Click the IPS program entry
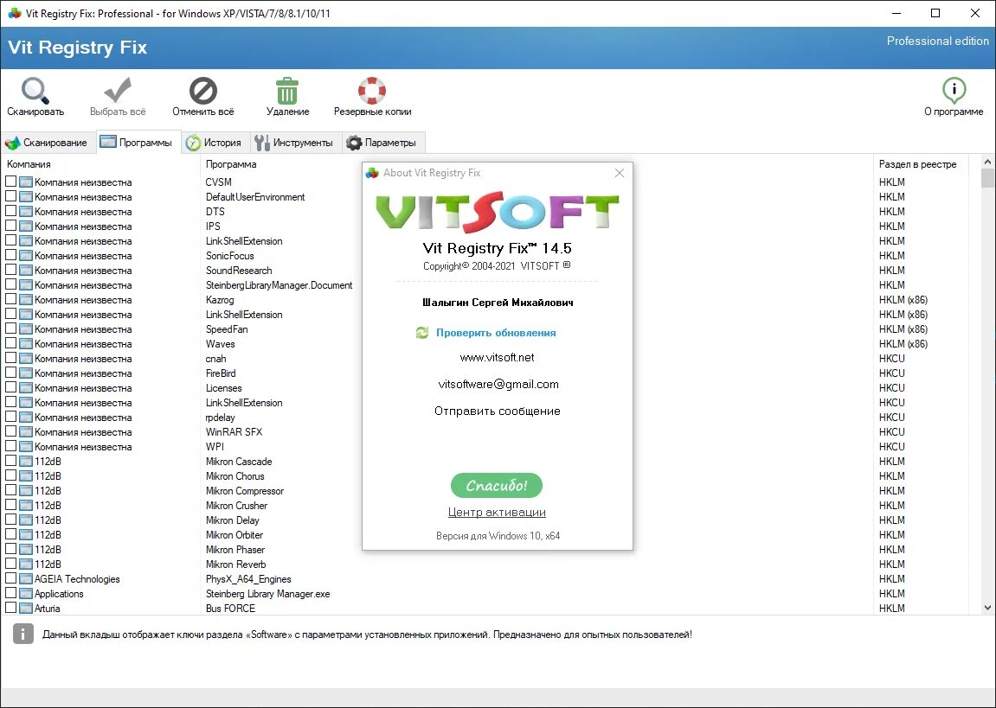The image size is (996, 708). 213,226
